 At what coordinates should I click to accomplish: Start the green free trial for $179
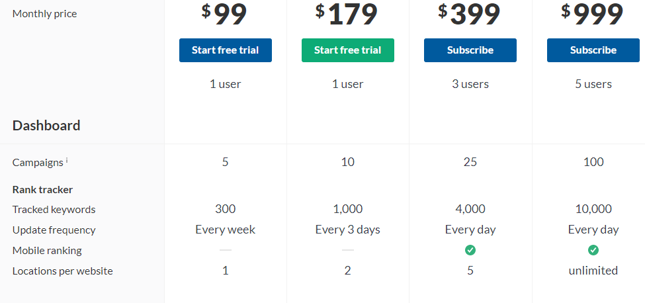point(347,50)
